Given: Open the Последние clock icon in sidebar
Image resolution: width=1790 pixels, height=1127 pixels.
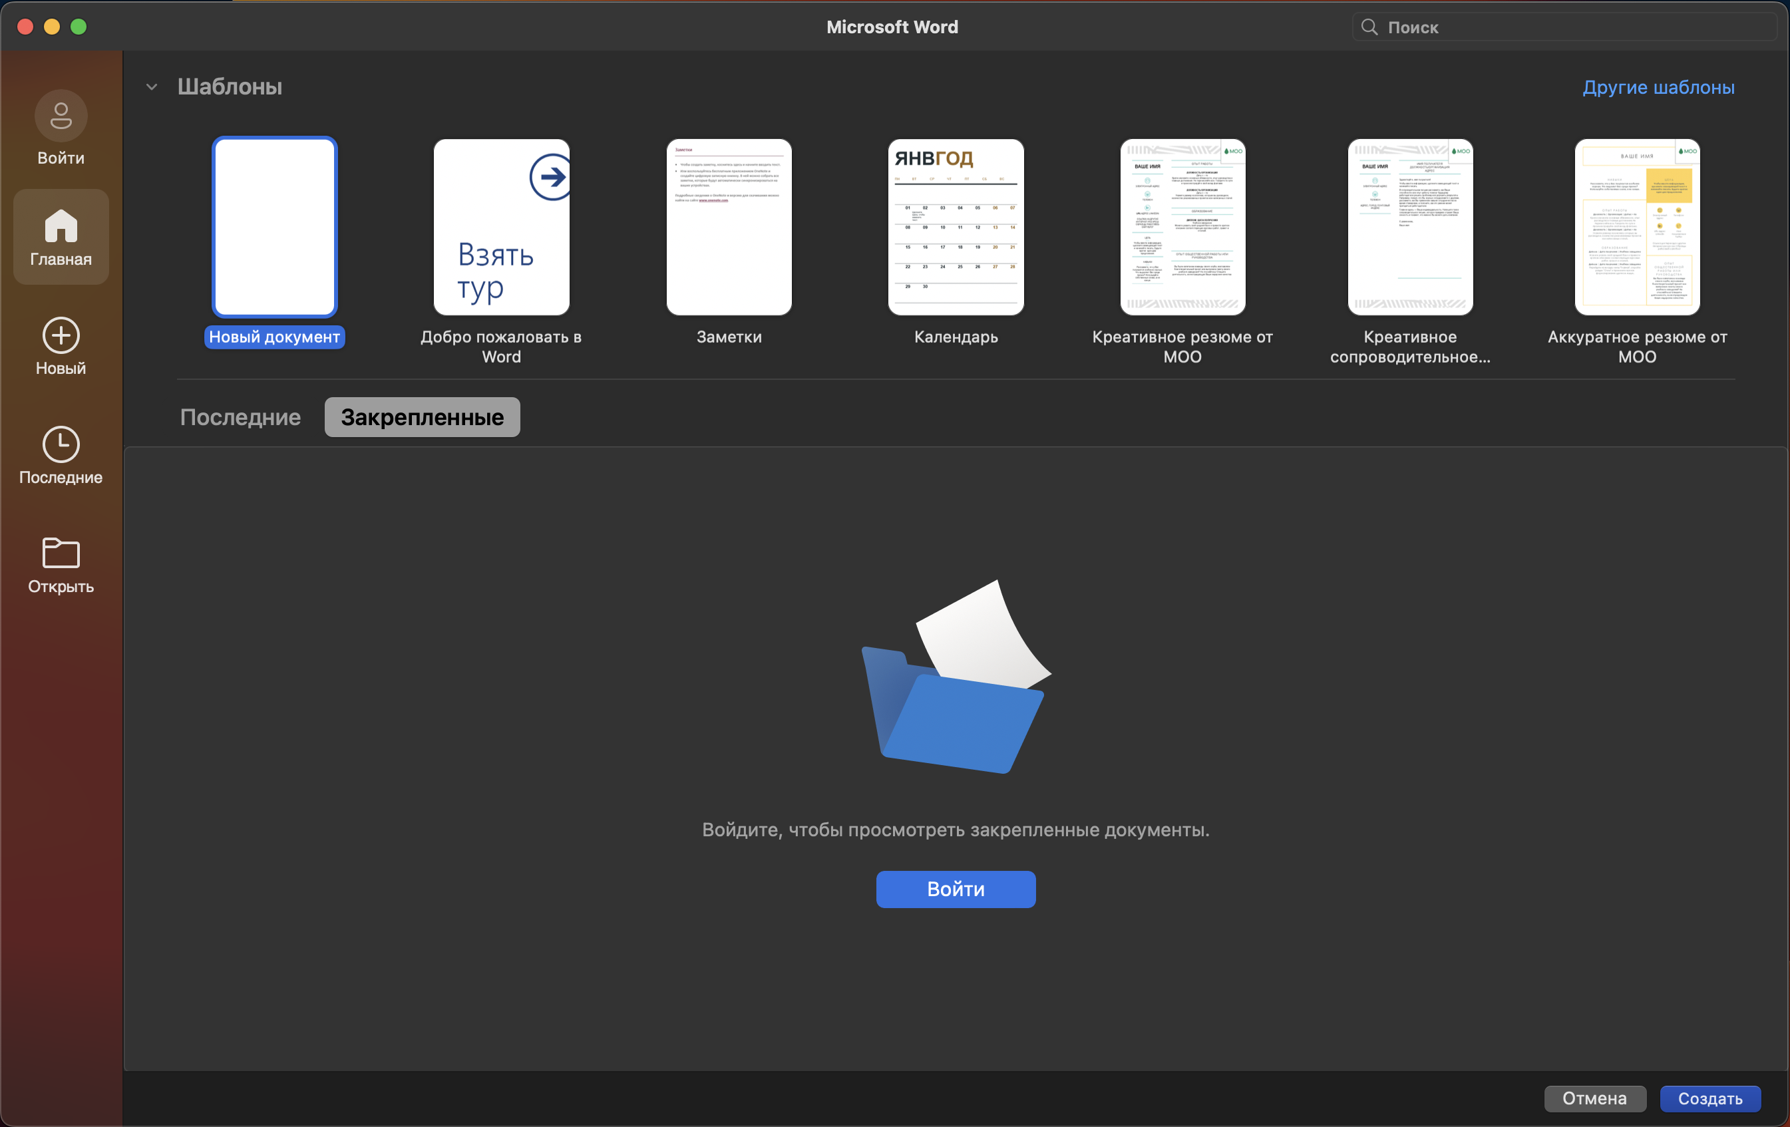Looking at the screenshot, I should tap(61, 444).
